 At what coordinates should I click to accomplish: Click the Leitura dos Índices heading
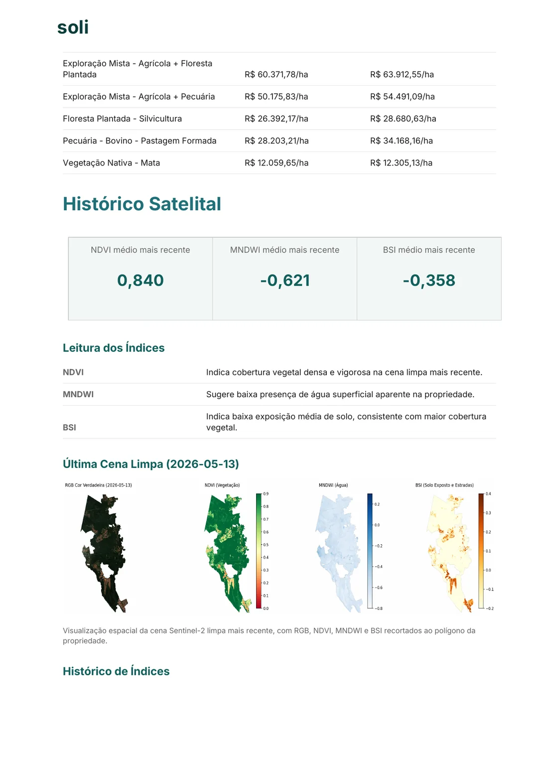[x=114, y=348]
